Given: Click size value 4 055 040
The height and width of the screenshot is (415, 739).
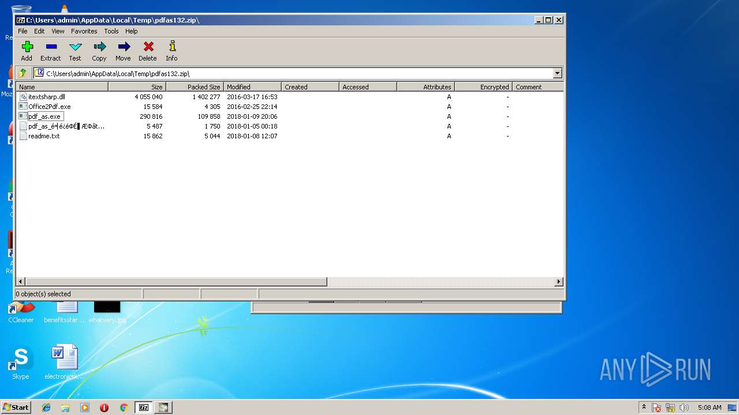Looking at the screenshot, I should click(148, 97).
